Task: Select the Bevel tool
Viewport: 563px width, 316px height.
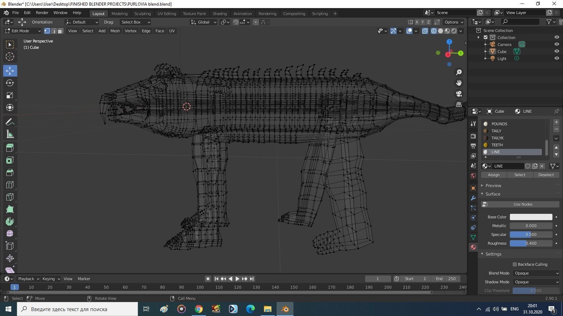Action: [x=10, y=172]
